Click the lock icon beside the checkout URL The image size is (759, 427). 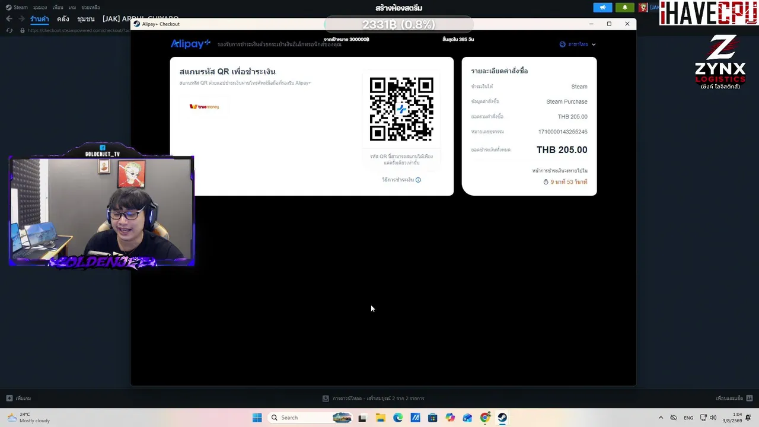coord(22,30)
